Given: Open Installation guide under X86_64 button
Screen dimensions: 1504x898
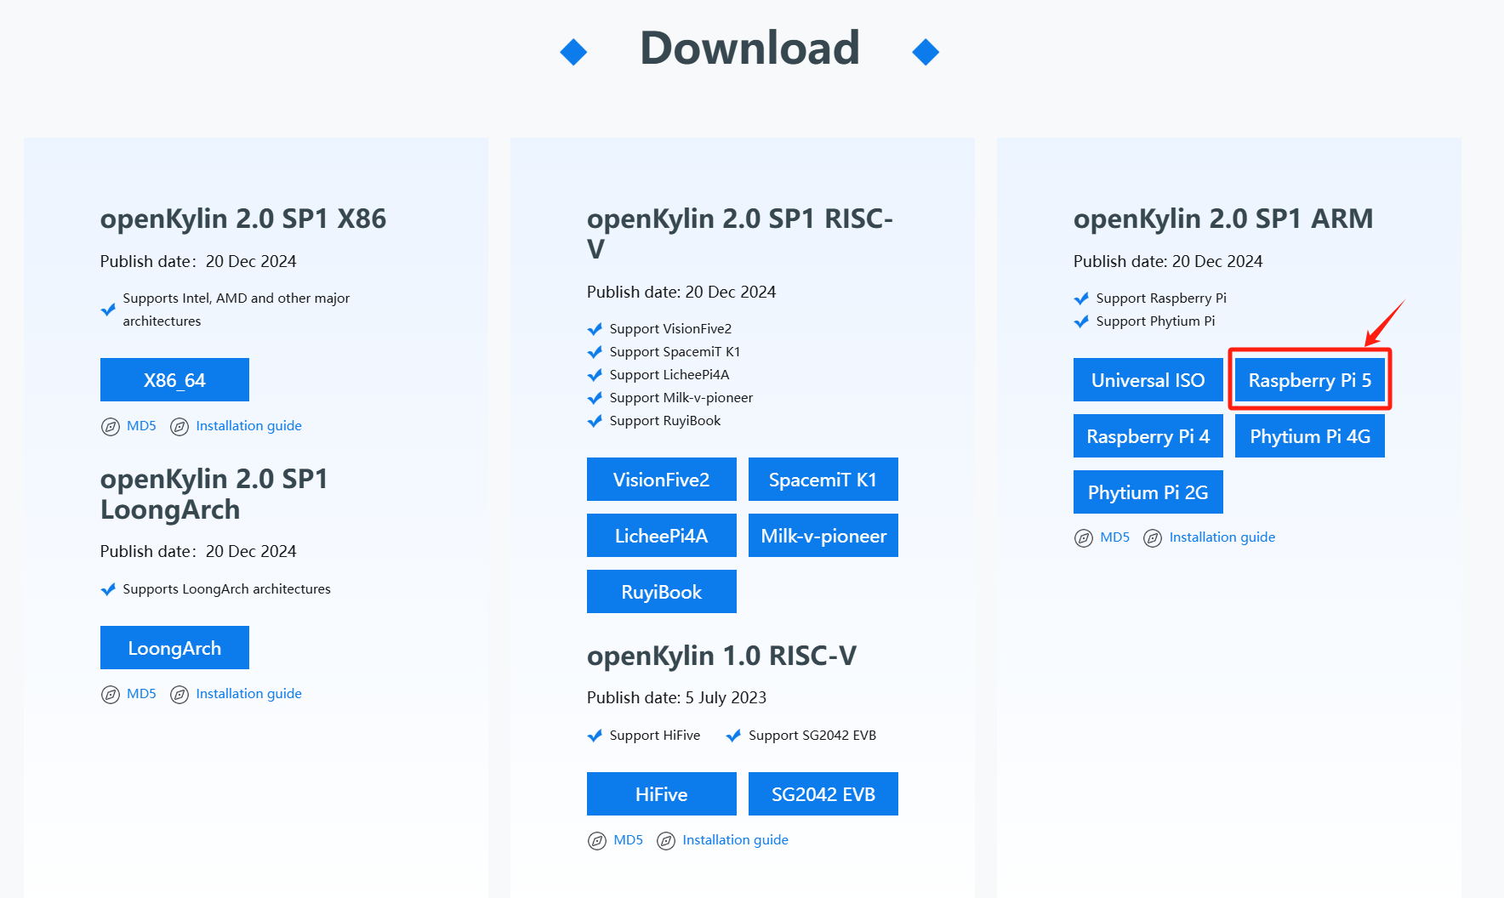Looking at the screenshot, I should 248,426.
